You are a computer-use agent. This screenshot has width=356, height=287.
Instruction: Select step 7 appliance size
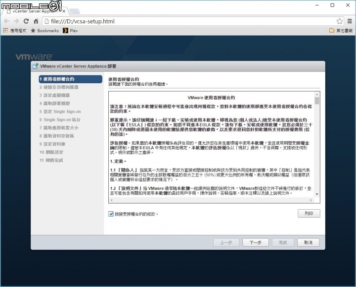click(59, 128)
